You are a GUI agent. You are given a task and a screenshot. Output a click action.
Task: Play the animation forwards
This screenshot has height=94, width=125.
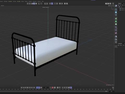pos(28,87)
